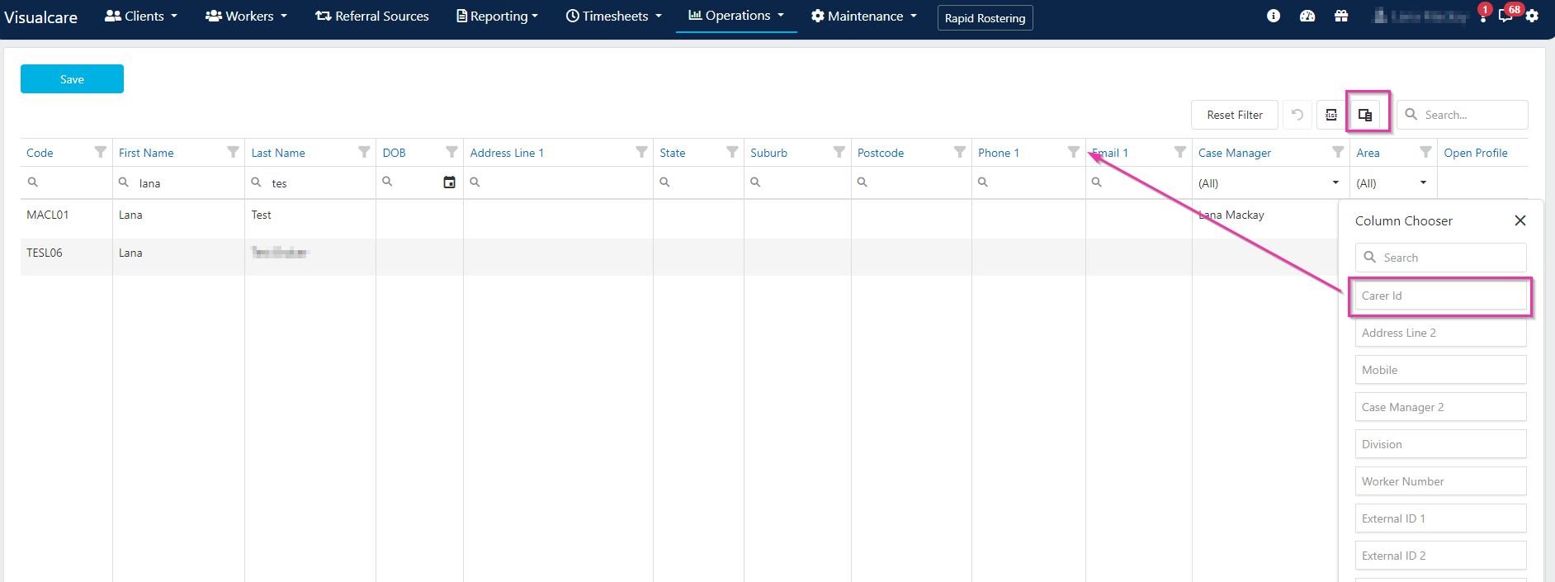
Task: Open filter for Last Name column
Action: [364, 152]
